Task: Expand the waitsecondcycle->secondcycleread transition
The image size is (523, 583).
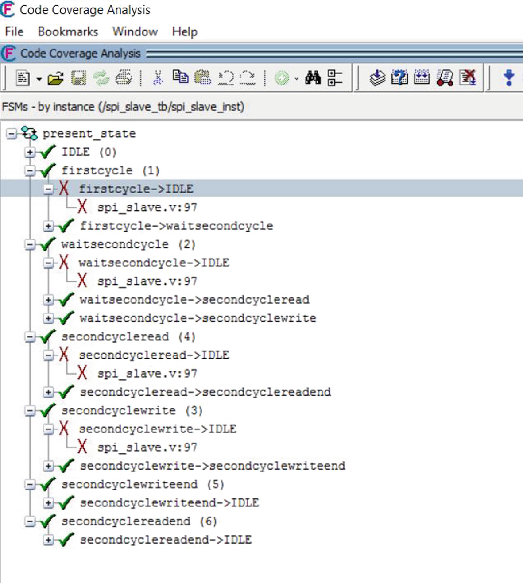Action: [x=48, y=300]
